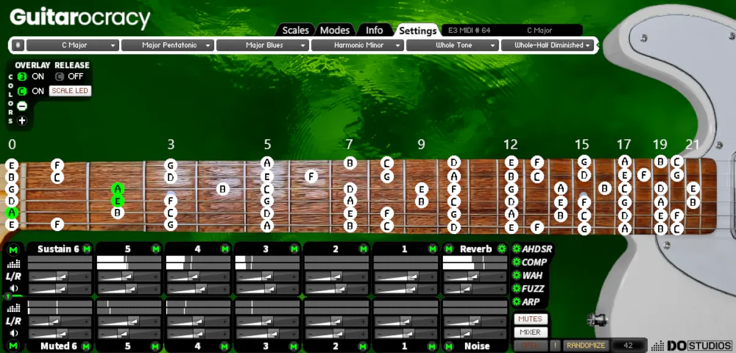736x353 pixels.
Task: Click the minus Colors button
Action: point(22,105)
